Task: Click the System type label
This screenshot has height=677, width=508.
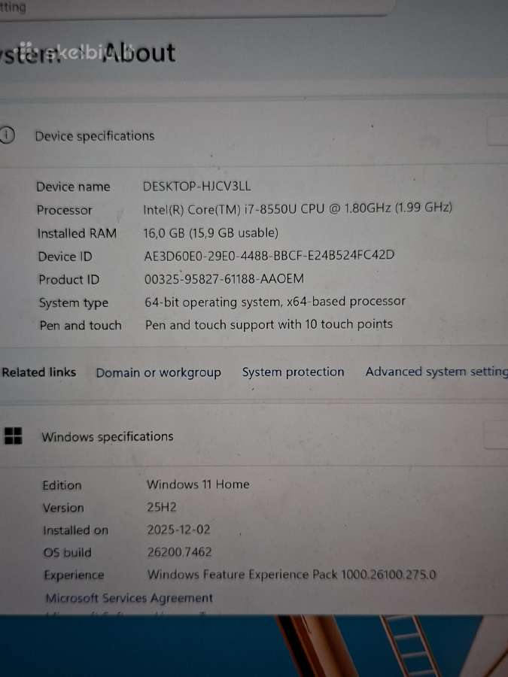Action: pyautogui.click(x=74, y=303)
